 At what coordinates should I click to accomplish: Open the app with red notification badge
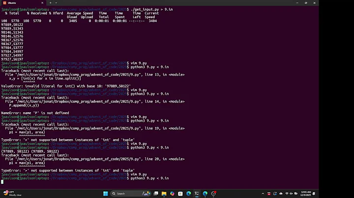(x=213, y=194)
